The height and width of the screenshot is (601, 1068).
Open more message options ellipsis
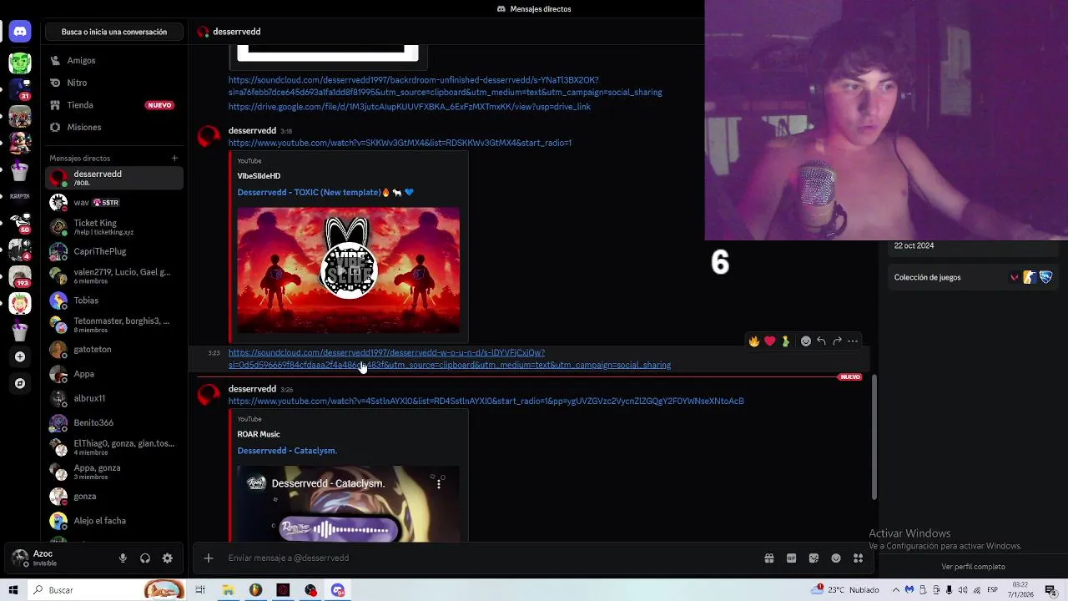[x=853, y=341]
